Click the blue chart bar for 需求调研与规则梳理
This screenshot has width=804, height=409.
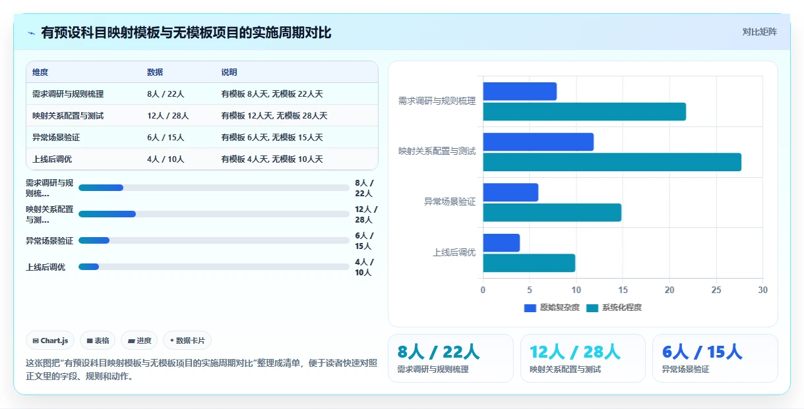tap(520, 92)
